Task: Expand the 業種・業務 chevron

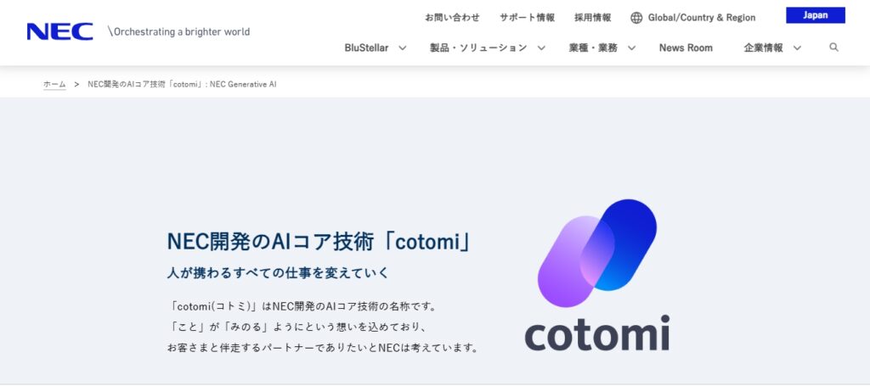Action: pos(631,48)
